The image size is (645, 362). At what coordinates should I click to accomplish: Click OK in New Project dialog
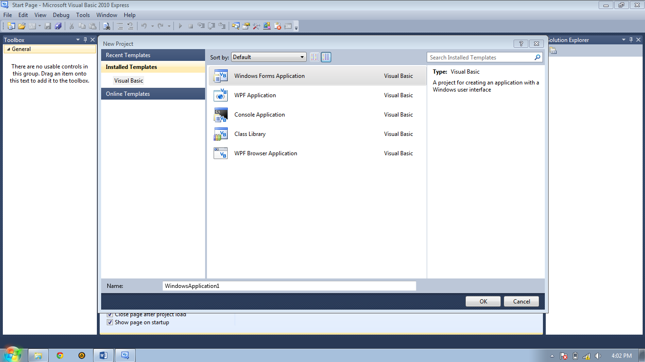click(x=483, y=302)
